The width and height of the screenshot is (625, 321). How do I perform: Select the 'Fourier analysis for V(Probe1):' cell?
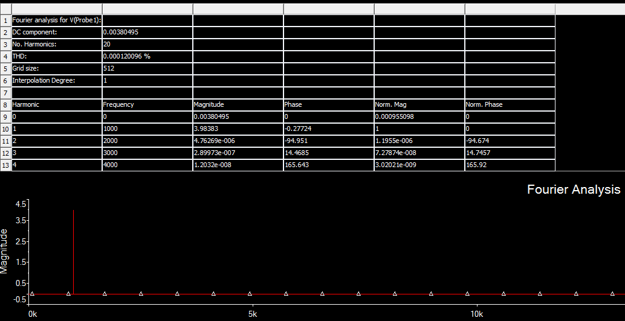click(57, 21)
